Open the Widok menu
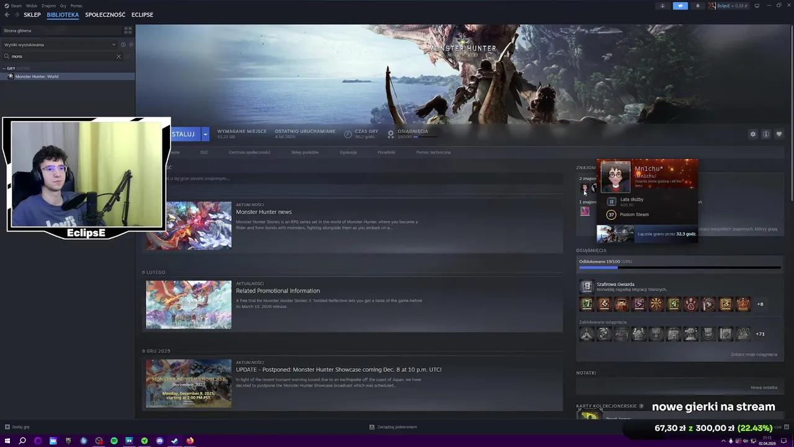Screen dimensions: 794x447 point(32,6)
